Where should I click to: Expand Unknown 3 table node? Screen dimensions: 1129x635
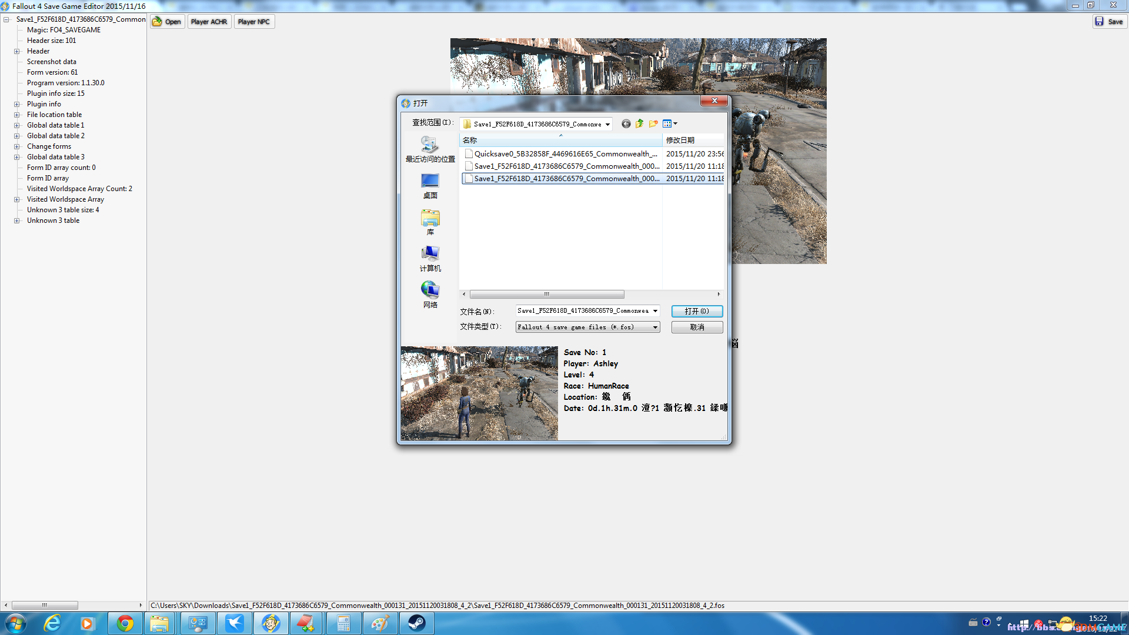(x=17, y=220)
